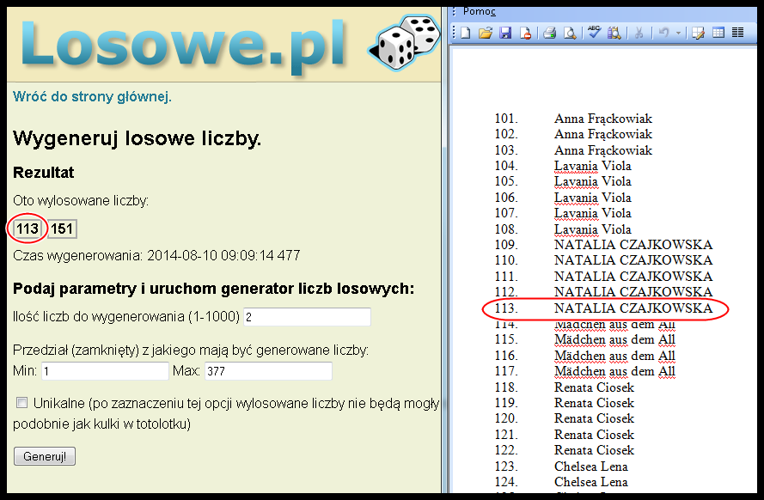This screenshot has width=764, height=500.
Task: Click the Min value input field
Action: pyautogui.click(x=105, y=371)
